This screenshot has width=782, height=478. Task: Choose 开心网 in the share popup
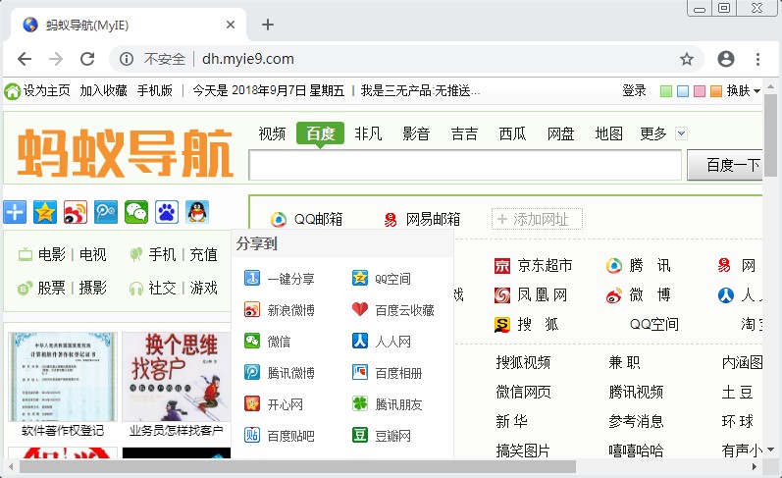click(274, 404)
